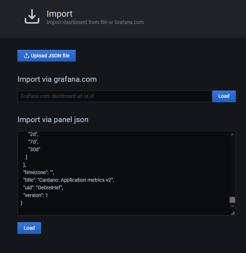The height and width of the screenshot is (253, 246).
Task: Click the "Import via grafana.com" heading
Action: [57, 79]
